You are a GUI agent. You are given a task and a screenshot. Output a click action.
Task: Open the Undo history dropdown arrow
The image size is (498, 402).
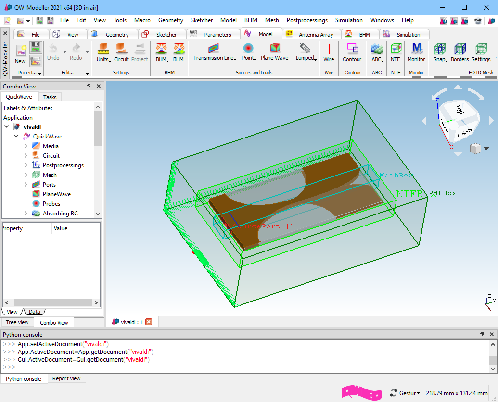tap(64, 52)
